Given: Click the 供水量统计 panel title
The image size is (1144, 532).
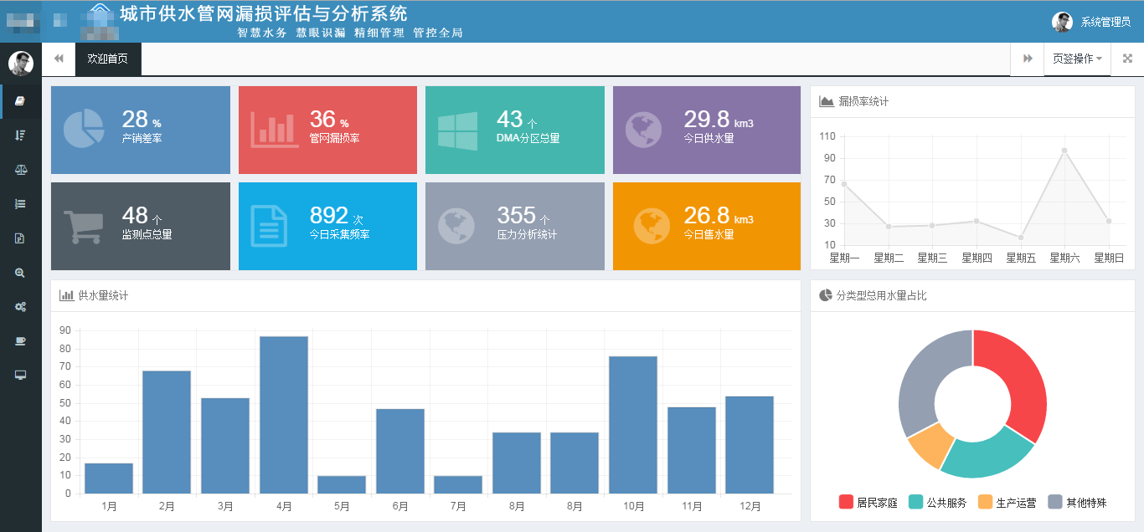Looking at the screenshot, I should 103,295.
